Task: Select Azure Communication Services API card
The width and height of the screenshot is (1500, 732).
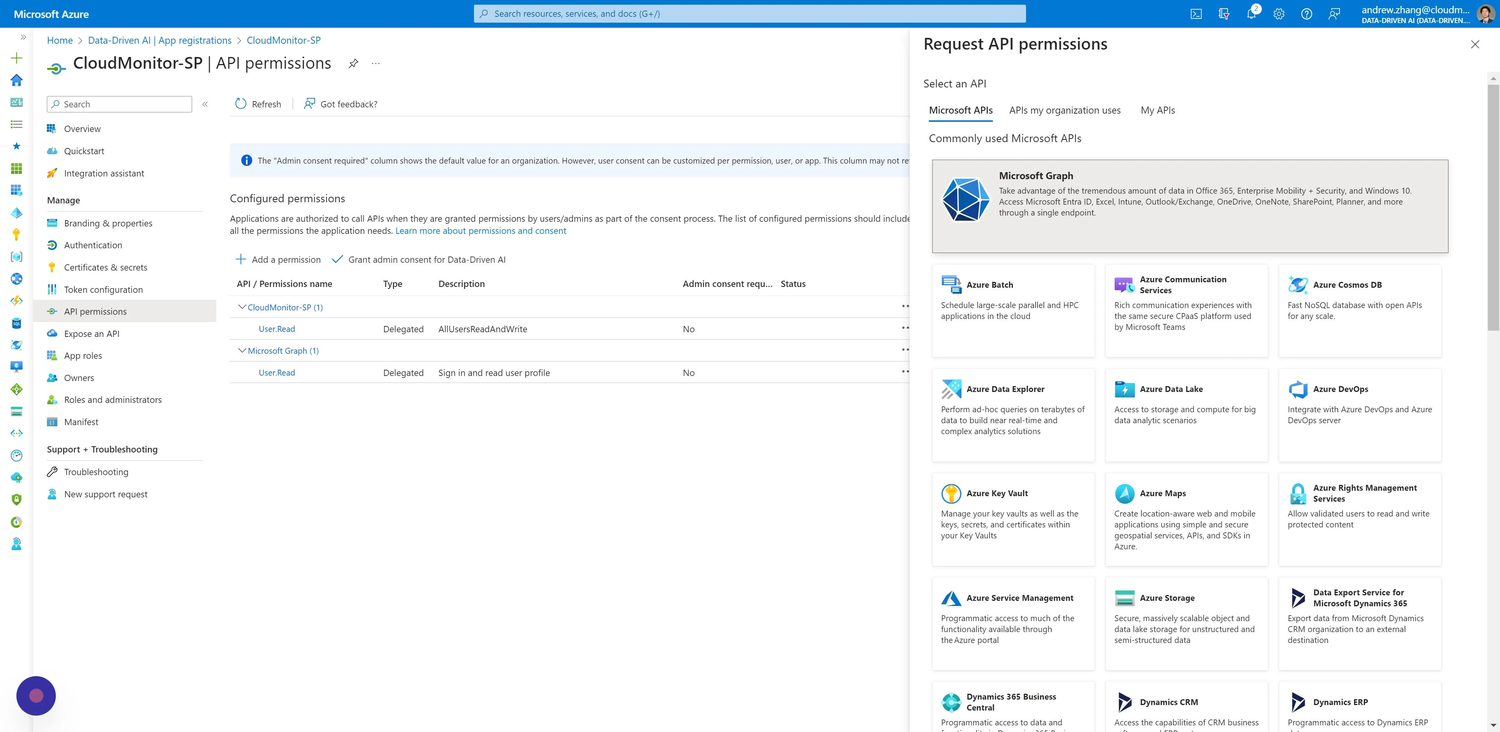Action: point(1186,311)
